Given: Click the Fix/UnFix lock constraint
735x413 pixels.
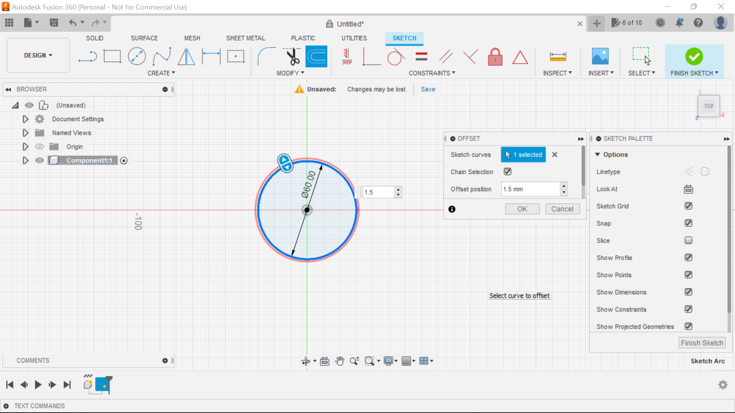Looking at the screenshot, I should [x=495, y=56].
